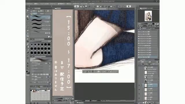185x104 pixels.
Task: Open the アニメーション (Animation) menu
Action: click(x=45, y=4)
